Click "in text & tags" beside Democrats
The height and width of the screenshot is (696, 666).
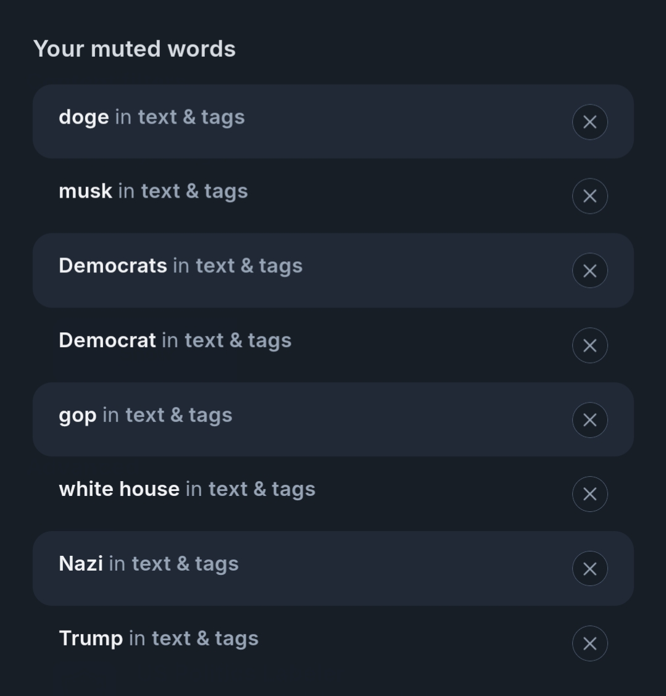238,266
